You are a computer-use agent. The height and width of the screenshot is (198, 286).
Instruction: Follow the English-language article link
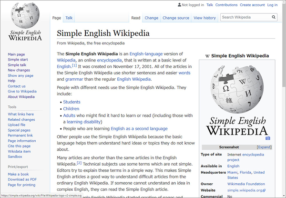(146, 54)
